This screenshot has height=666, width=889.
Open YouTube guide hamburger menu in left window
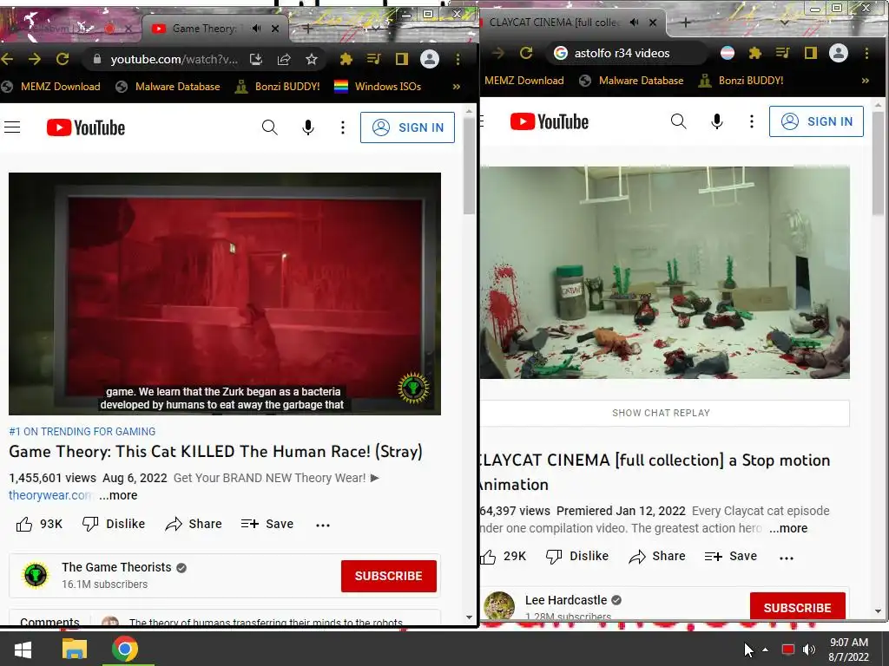pos(12,127)
